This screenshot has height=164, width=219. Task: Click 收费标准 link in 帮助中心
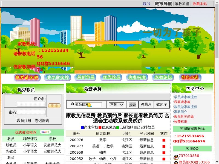click(180, 122)
